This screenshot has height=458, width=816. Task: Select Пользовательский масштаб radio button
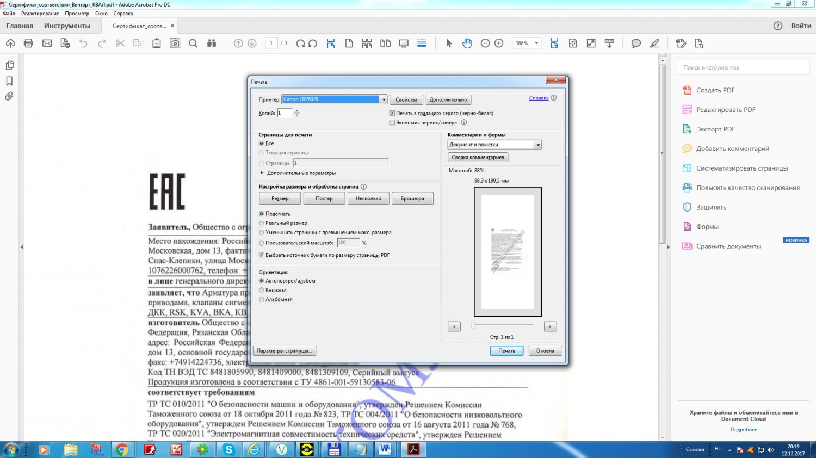[262, 243]
